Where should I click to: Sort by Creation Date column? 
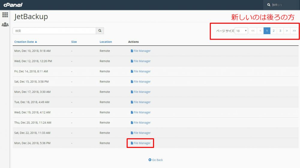tap(25, 42)
